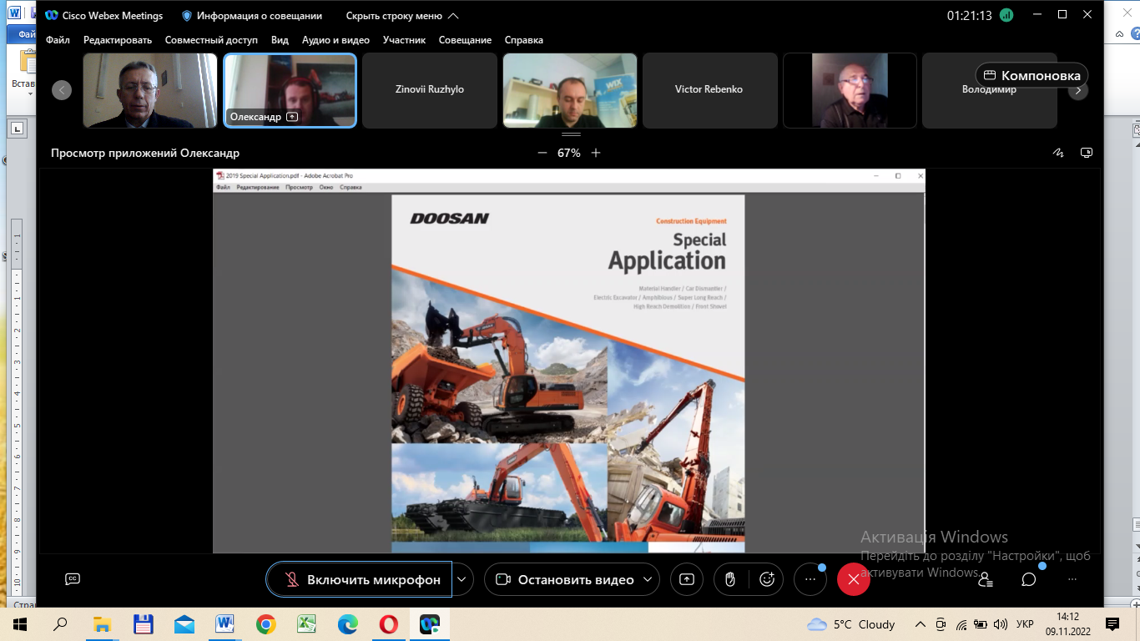Open the Mail app in the taskbar
1140x641 pixels.
pos(184,624)
